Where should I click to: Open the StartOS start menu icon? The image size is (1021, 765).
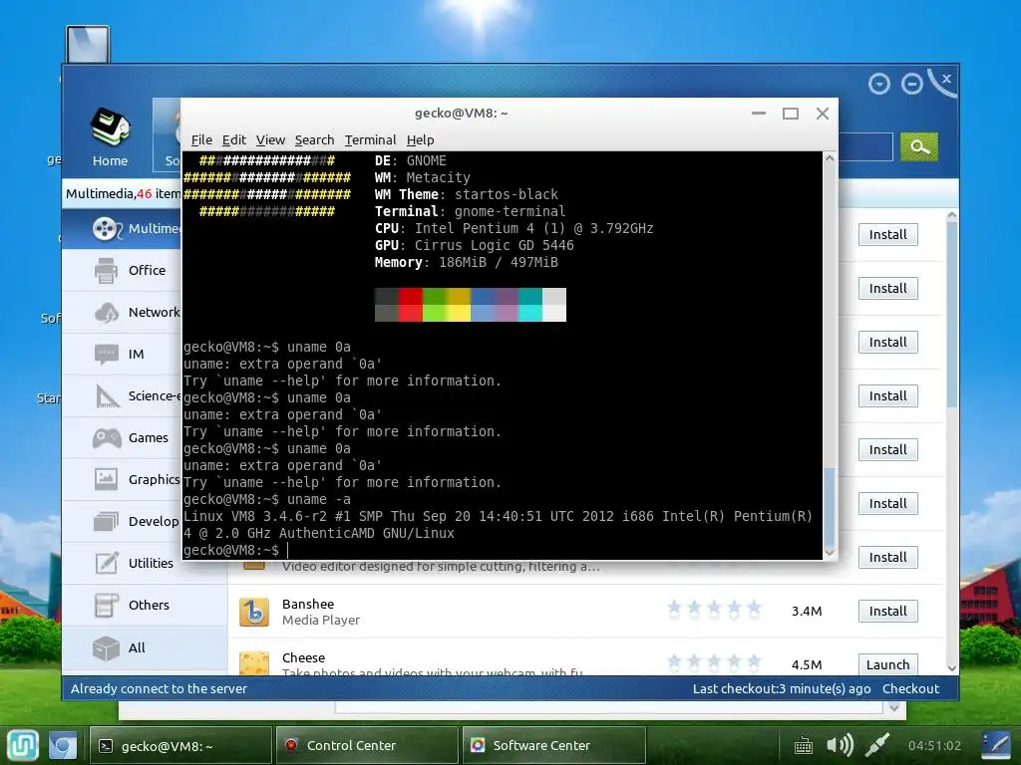point(23,745)
